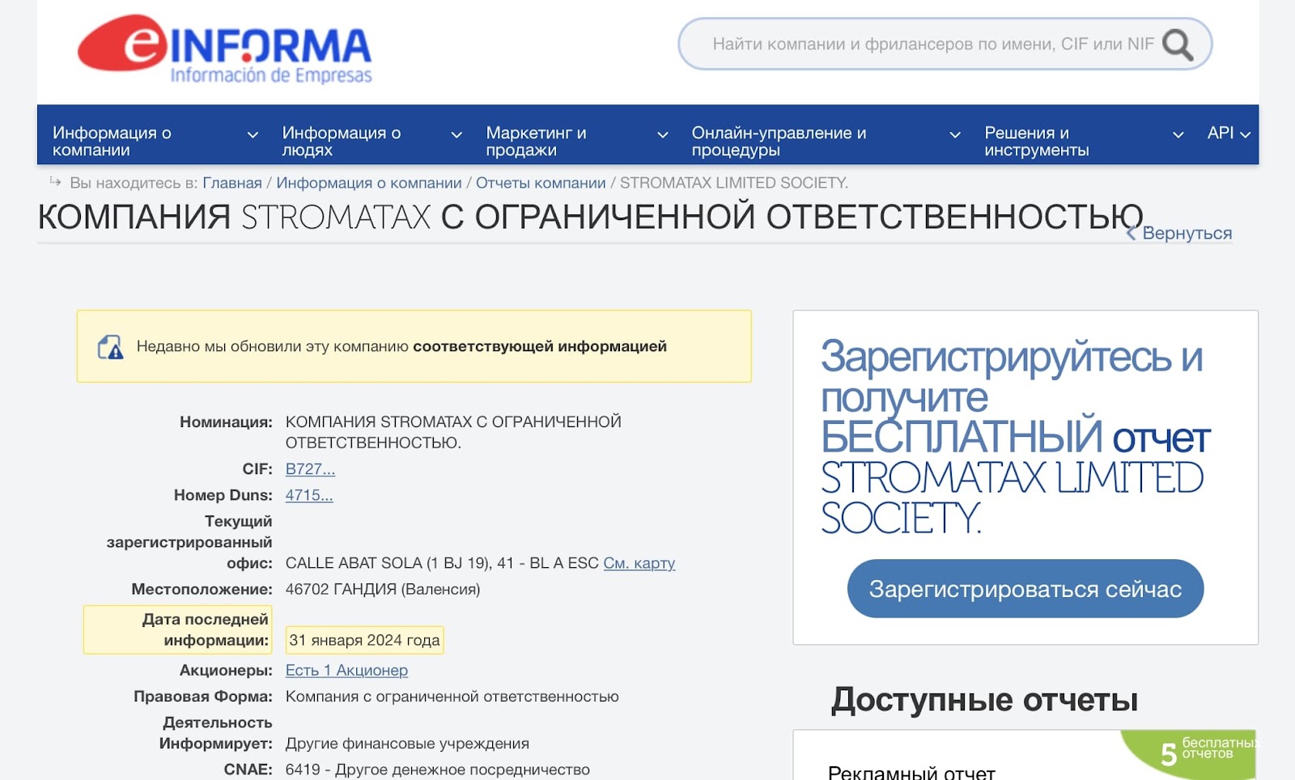Click the date '31 января 2024 года'
1295x780 pixels.
click(364, 640)
